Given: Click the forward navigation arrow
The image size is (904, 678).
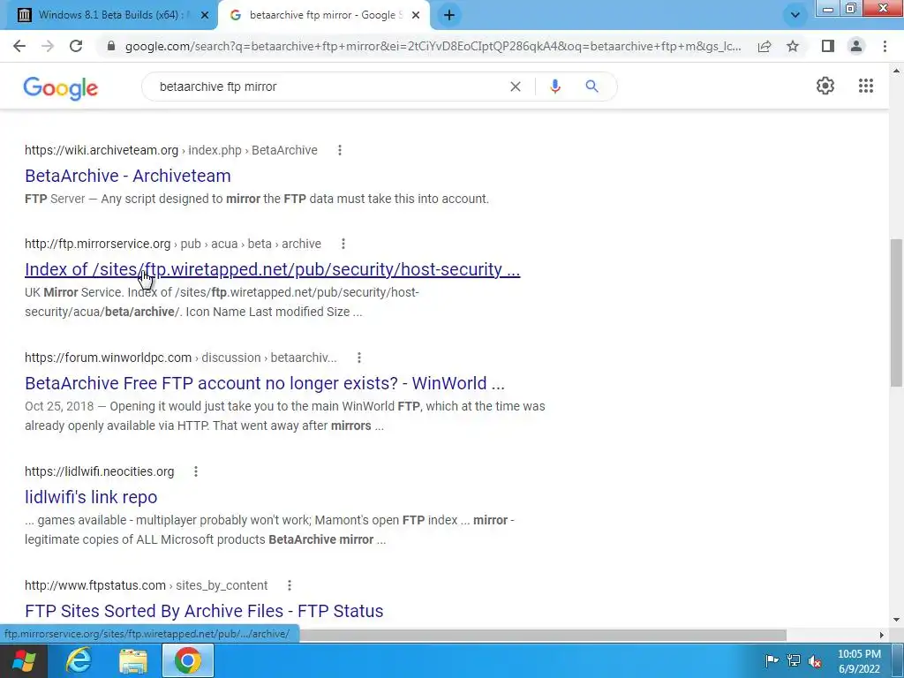Looking at the screenshot, I should (48, 46).
